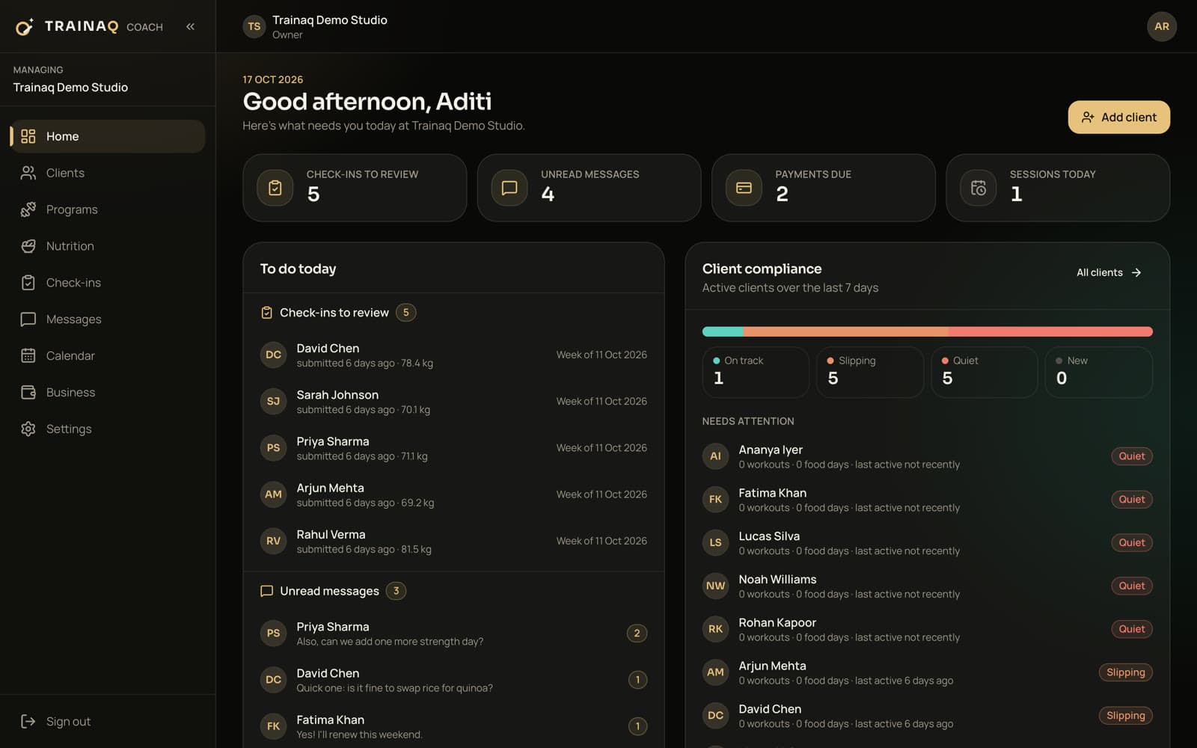Open Fatima Khan's renewal message
1197x748 pixels.
point(453,726)
